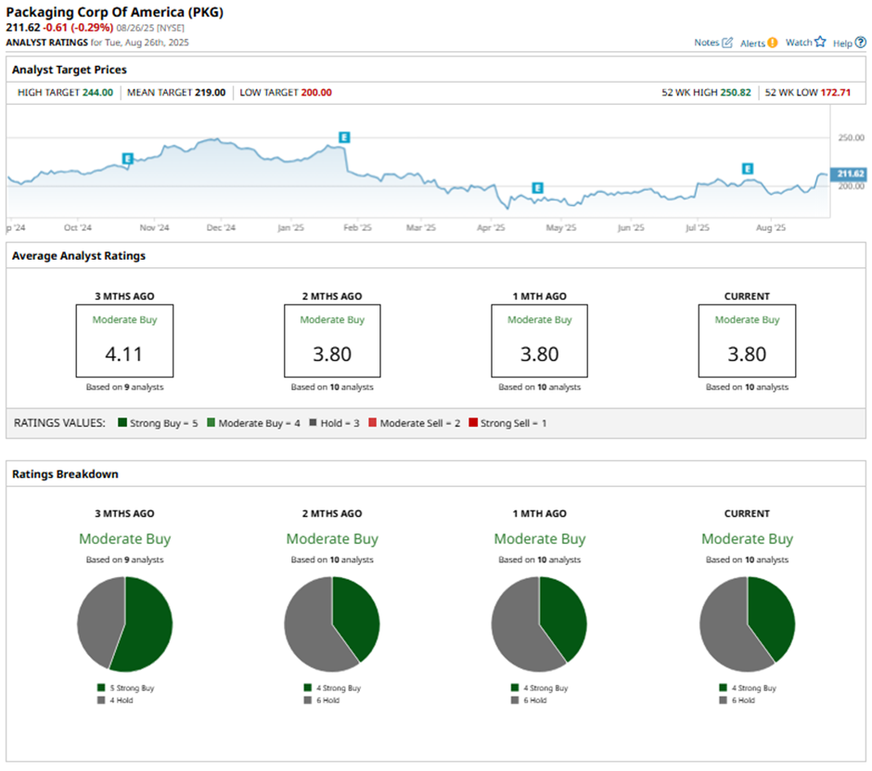The width and height of the screenshot is (872, 771).
Task: Click the light green Moderate Buy swatch
Action: (211, 422)
